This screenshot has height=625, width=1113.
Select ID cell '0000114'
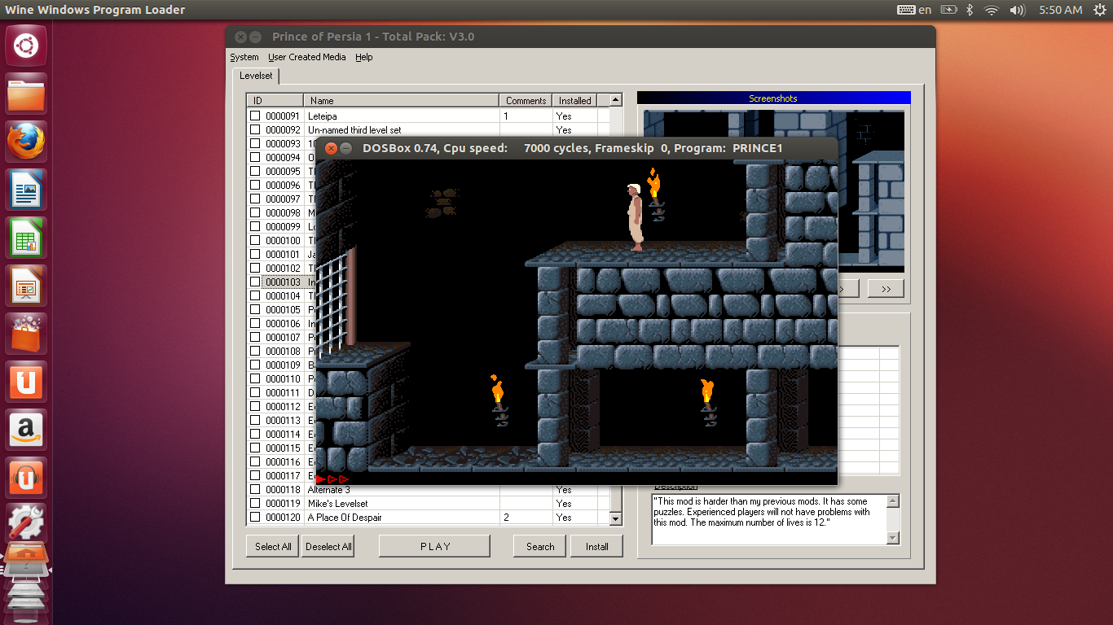click(283, 434)
